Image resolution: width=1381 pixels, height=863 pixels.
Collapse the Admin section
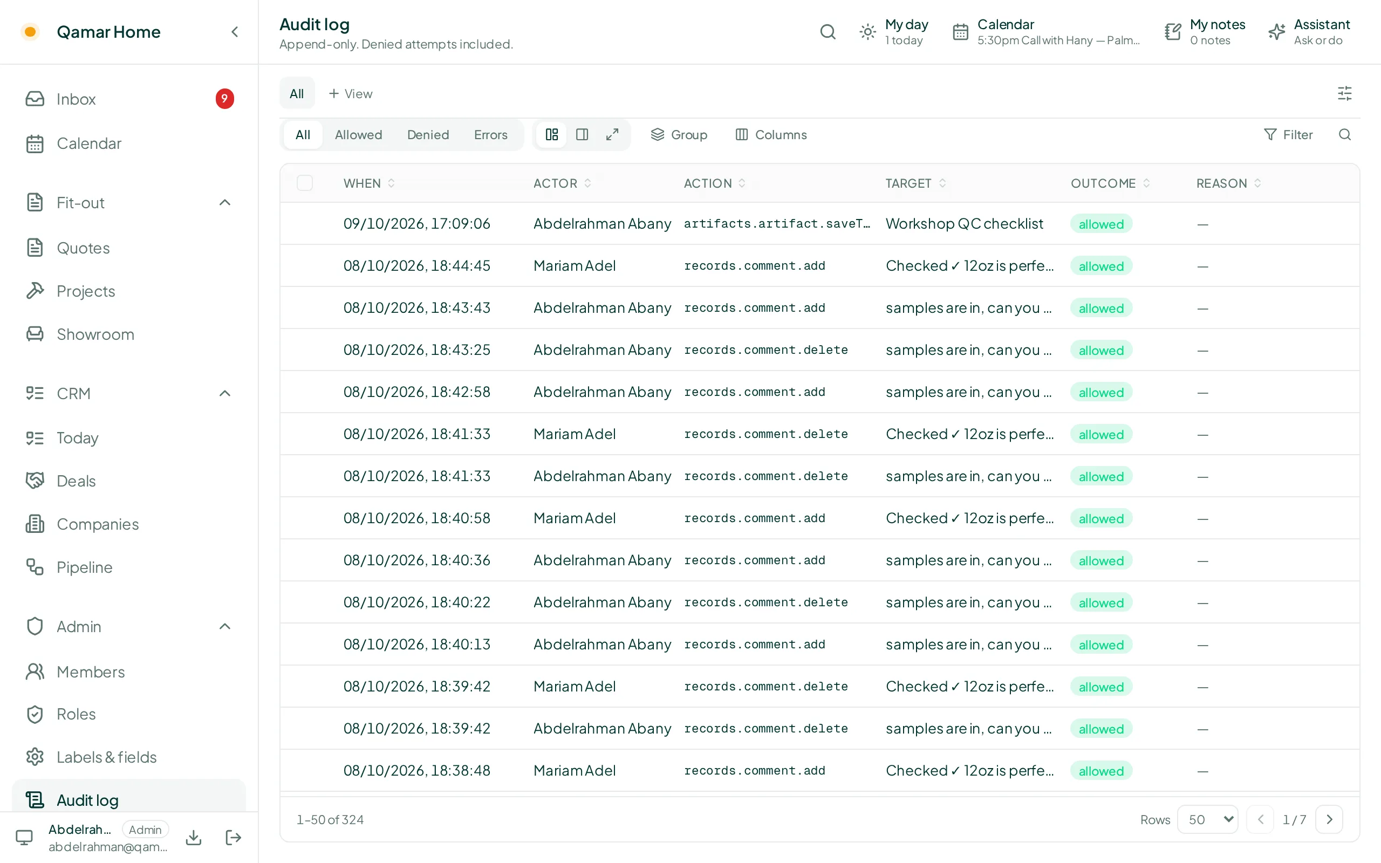point(225,627)
